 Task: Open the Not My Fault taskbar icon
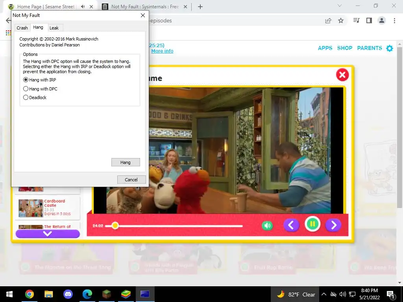tap(145, 294)
